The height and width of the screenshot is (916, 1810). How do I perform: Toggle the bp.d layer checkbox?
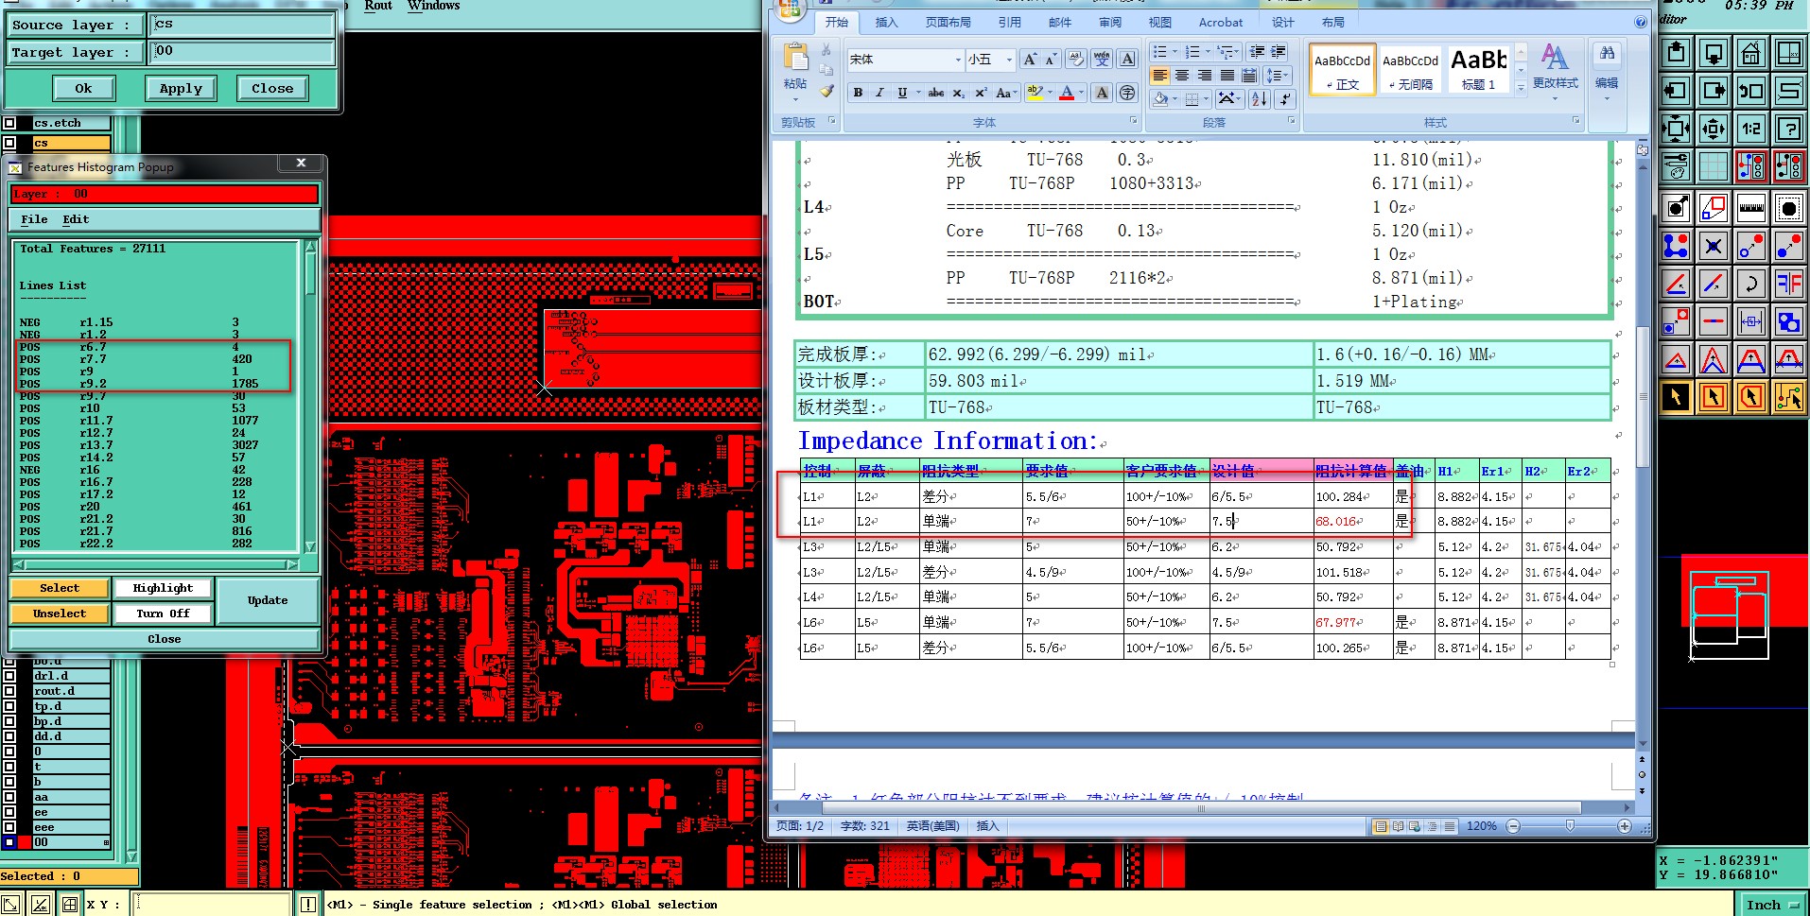click(x=9, y=721)
